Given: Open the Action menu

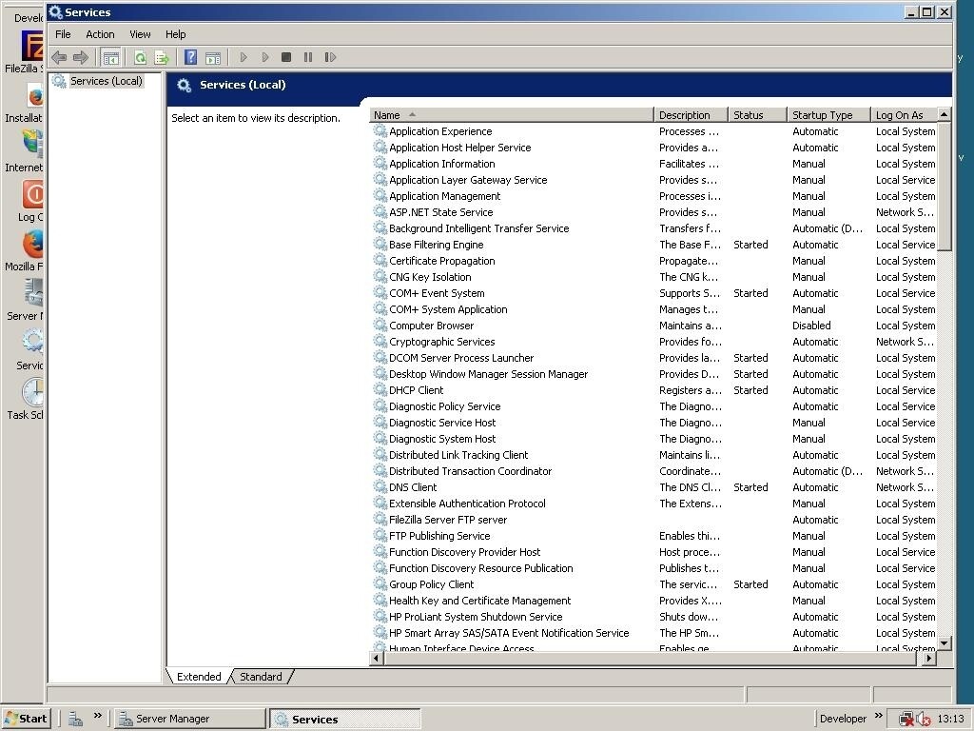Looking at the screenshot, I should [100, 33].
